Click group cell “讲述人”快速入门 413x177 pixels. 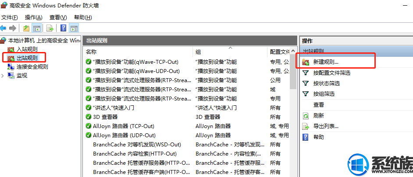(216, 108)
